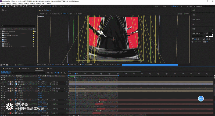Image resolution: width=215 pixels, height=116 pixels.
Task: Open the 效果(T) menu
Action: [x=26, y=4]
